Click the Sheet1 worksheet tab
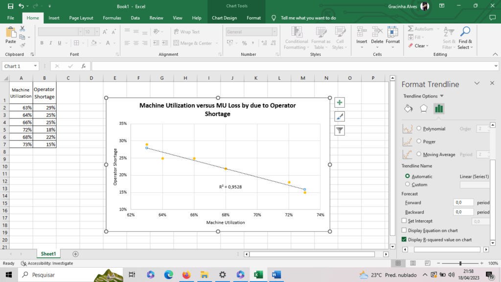This screenshot has height=282, width=501. click(48, 254)
